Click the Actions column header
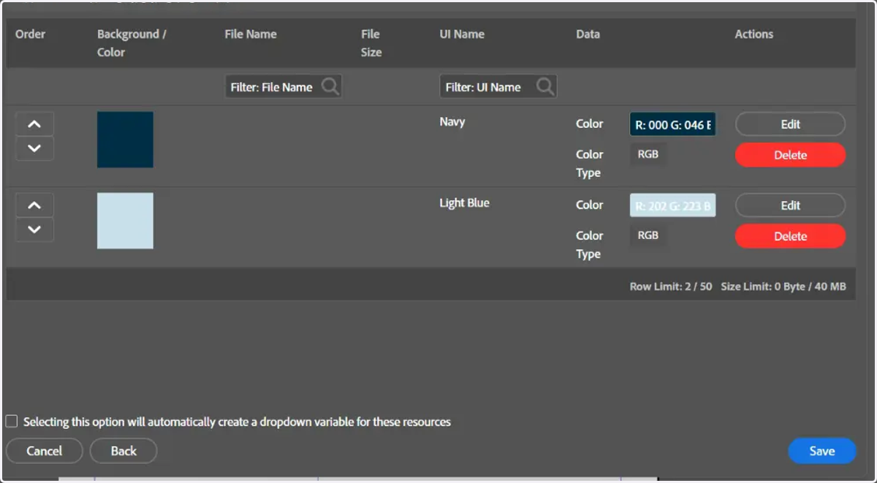The height and width of the screenshot is (483, 877). click(754, 34)
